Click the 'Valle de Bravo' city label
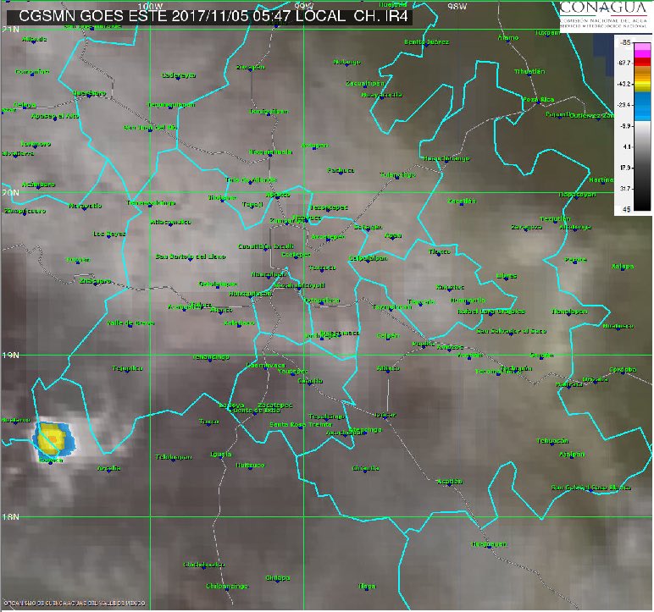The height and width of the screenshot is (612, 654). (130, 323)
